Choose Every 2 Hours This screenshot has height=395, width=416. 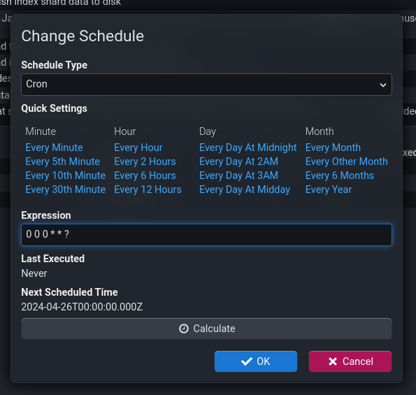click(x=145, y=161)
